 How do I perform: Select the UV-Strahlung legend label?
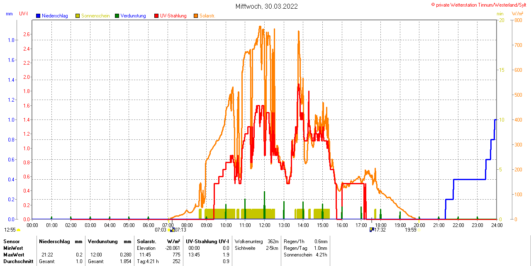click(173, 16)
